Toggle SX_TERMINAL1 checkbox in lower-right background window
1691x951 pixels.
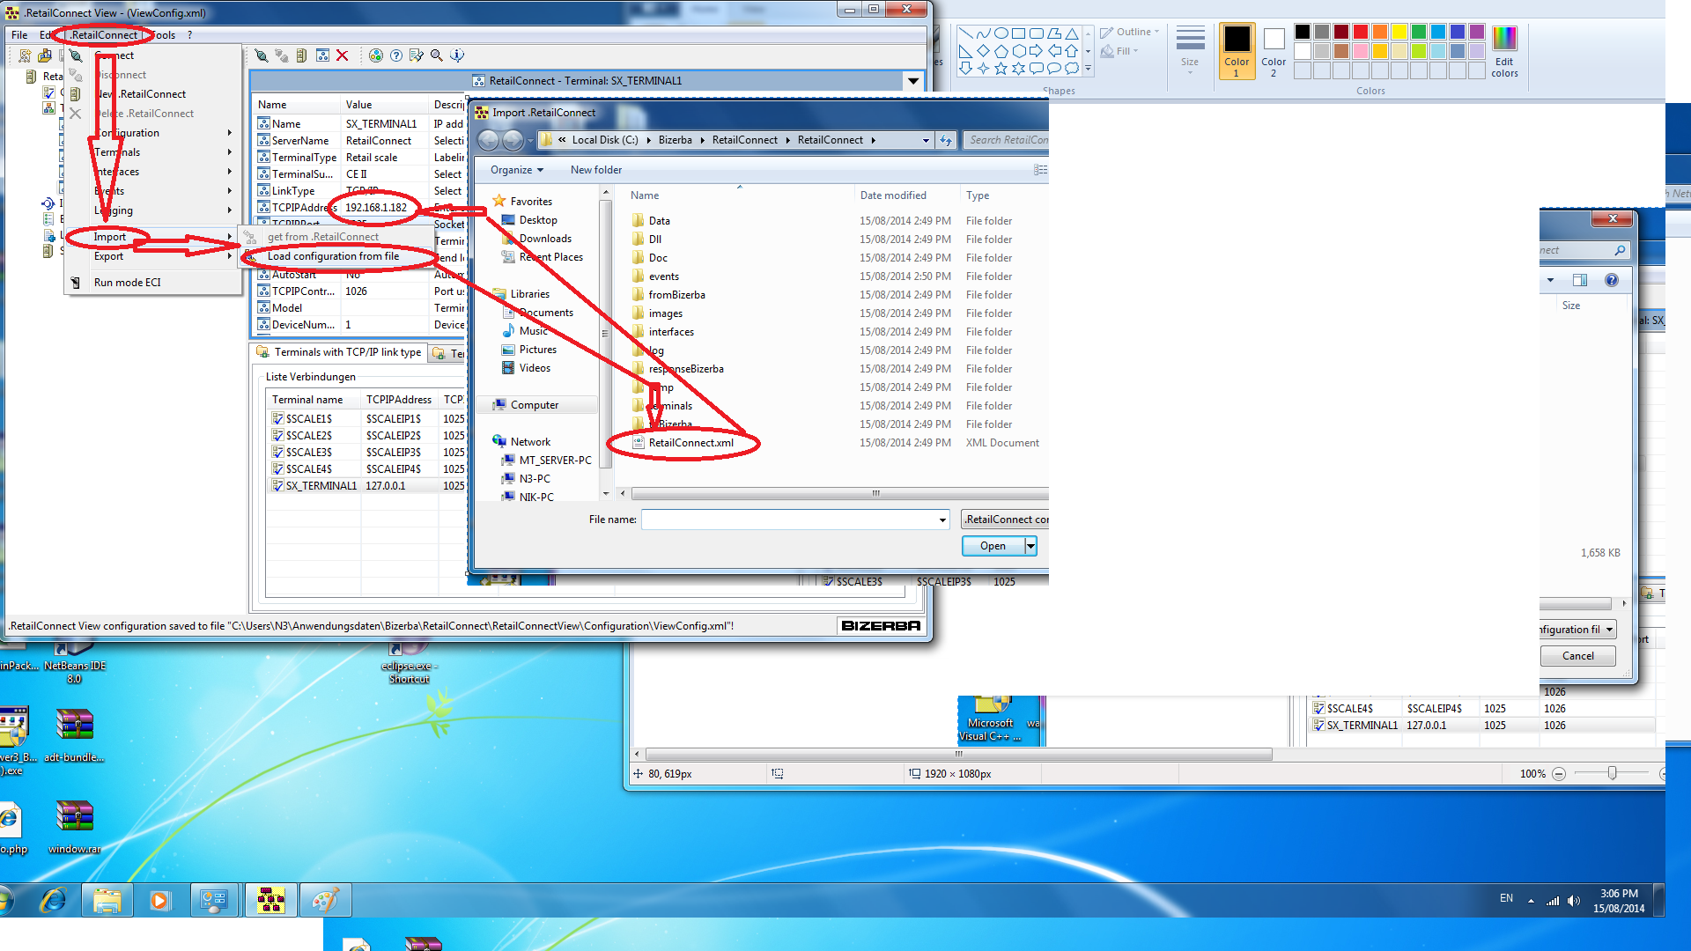pyautogui.click(x=1318, y=726)
